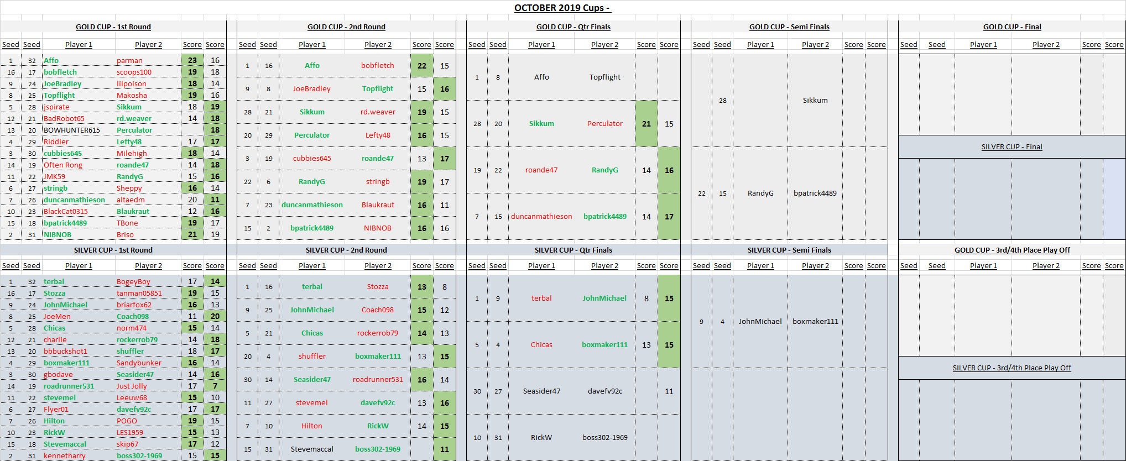The width and height of the screenshot is (1126, 461).
Task: Click the OCTOBER 2019 Cups title
Action: 562,8
